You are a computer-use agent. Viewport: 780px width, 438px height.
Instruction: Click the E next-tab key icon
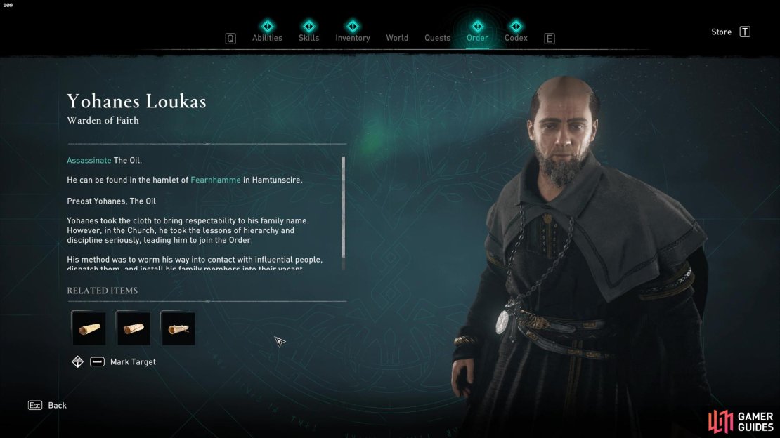[550, 39]
